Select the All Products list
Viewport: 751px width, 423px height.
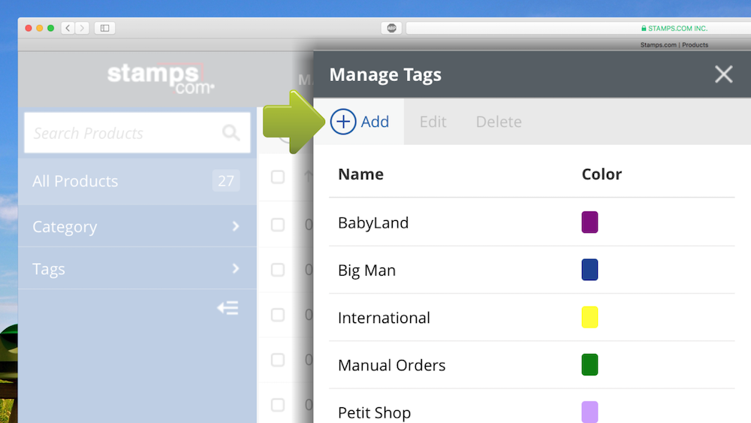(137, 181)
